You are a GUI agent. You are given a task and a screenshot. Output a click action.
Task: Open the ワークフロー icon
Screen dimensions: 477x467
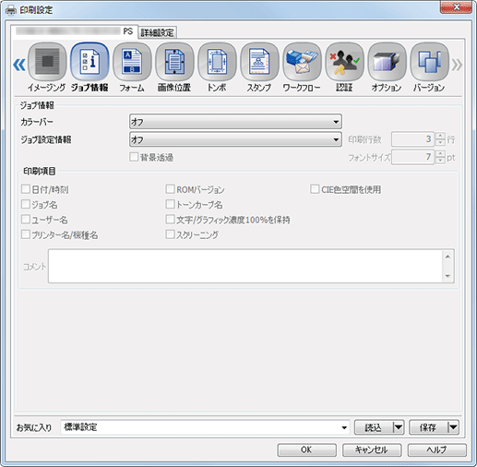[302, 62]
